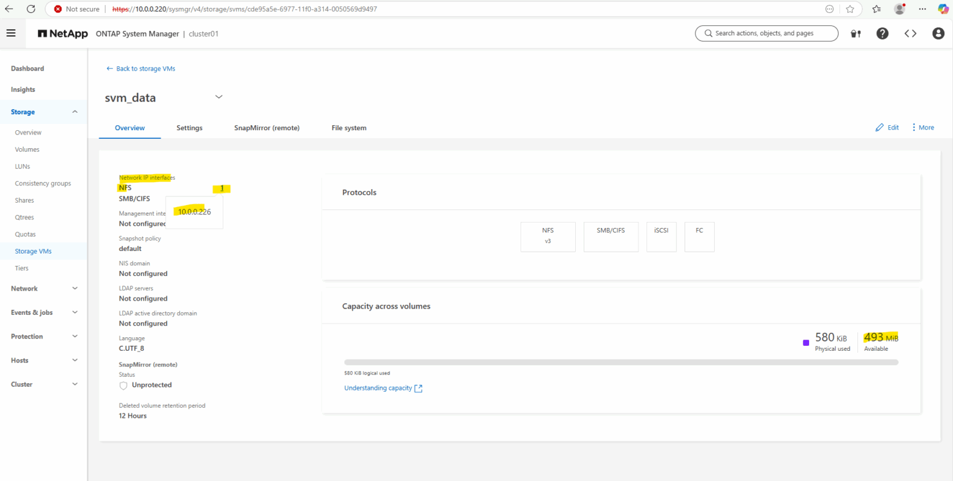Open the browser settings ellipsis menu

[x=923, y=9]
